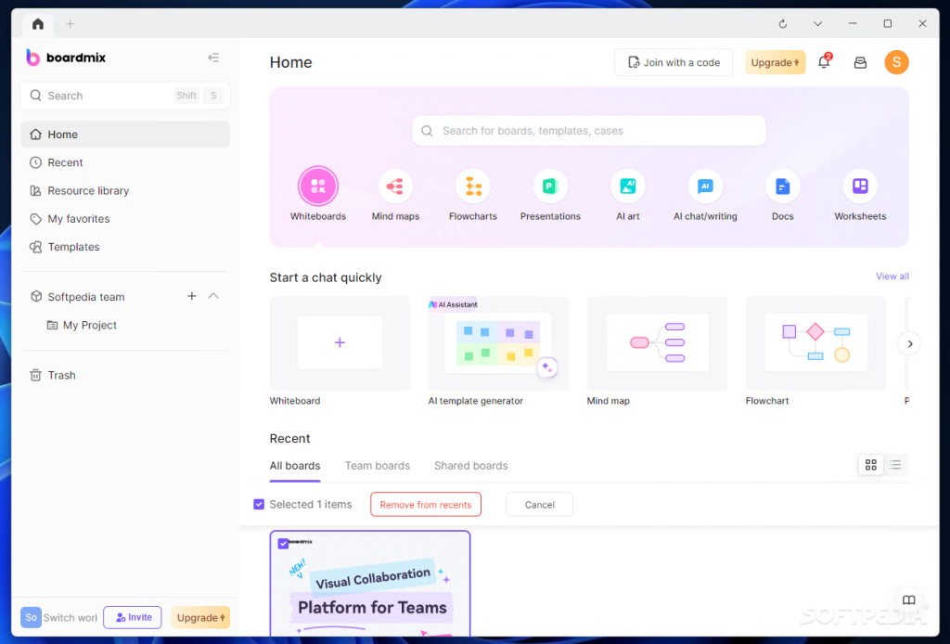Uncheck the Selected 1 items checkbox
This screenshot has height=644, width=950.
coord(259,505)
